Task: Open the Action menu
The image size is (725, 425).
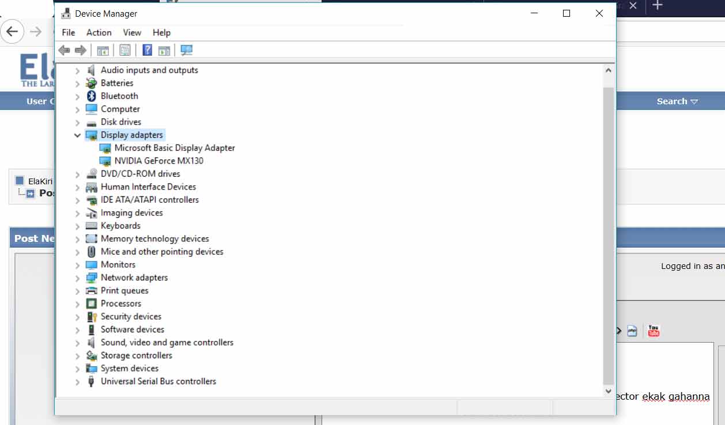Action: (99, 33)
